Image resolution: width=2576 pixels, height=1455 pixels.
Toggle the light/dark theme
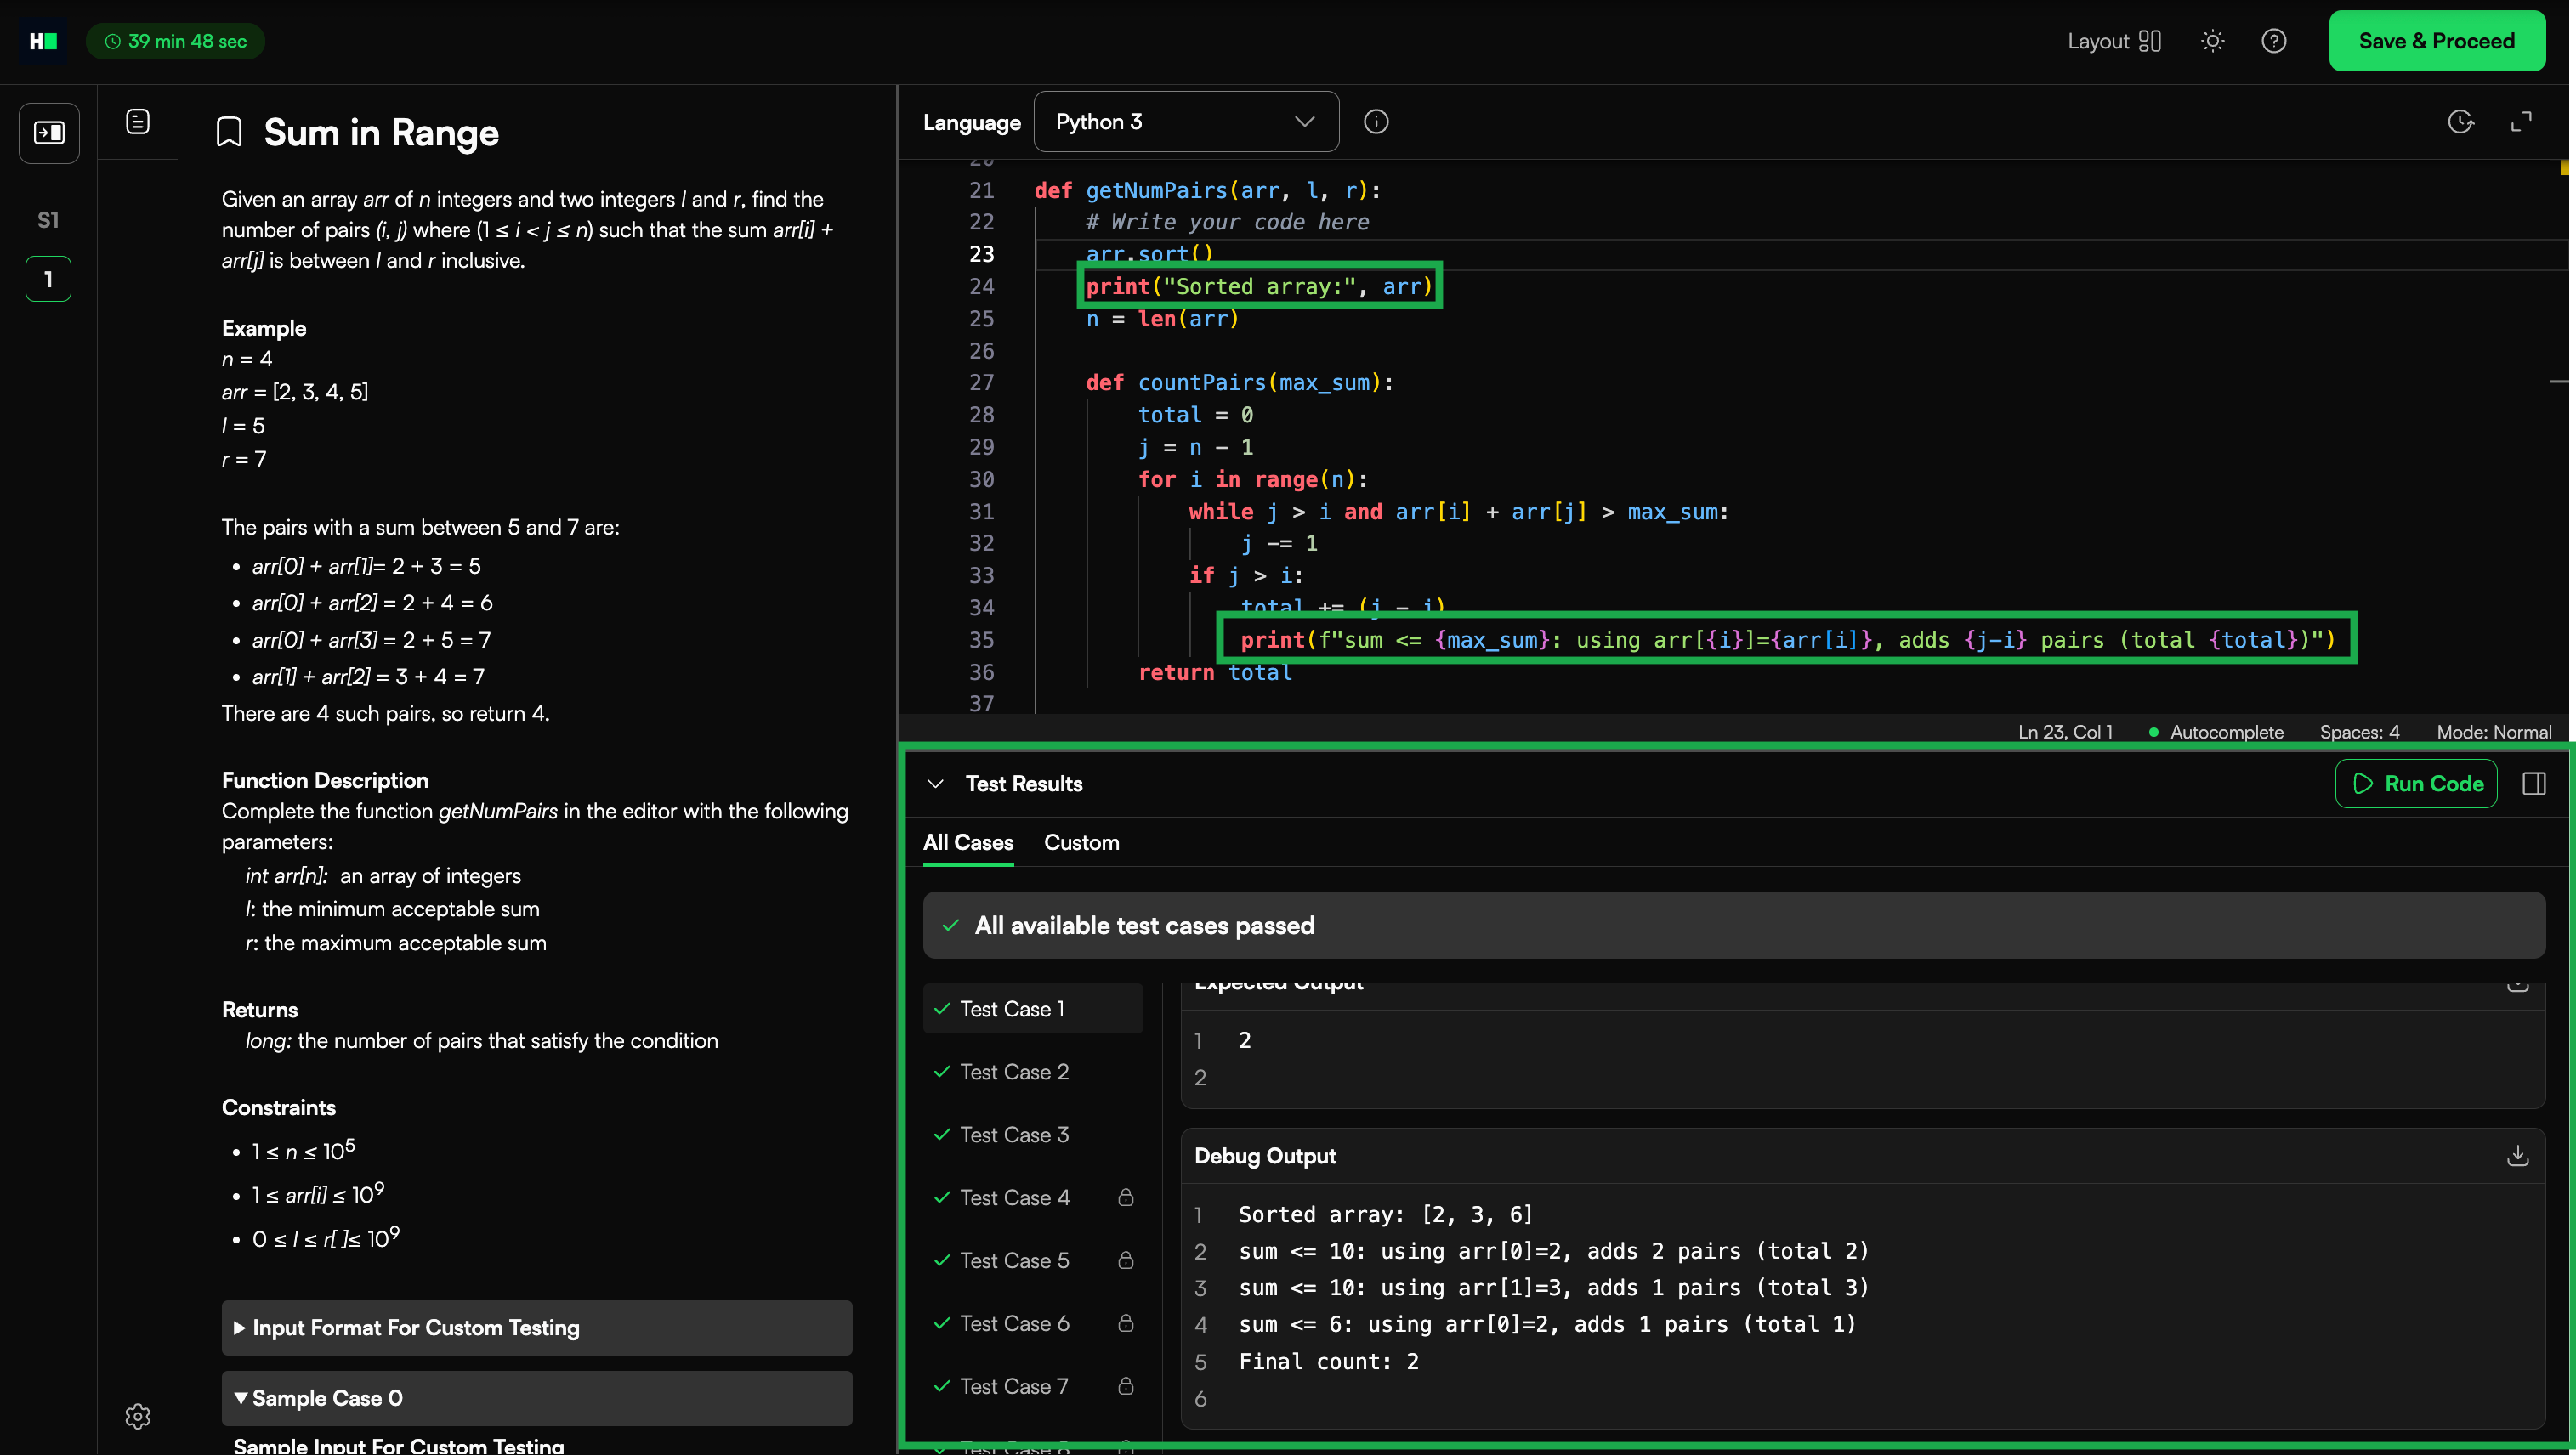[2212, 41]
